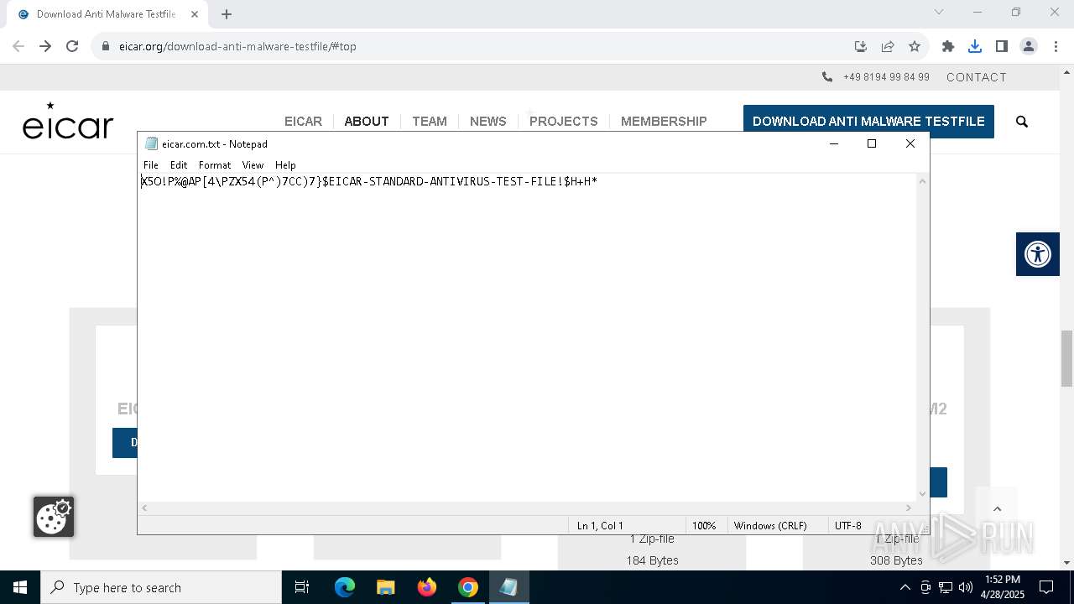Launch Microsoft Edge from taskbar

pos(345,587)
